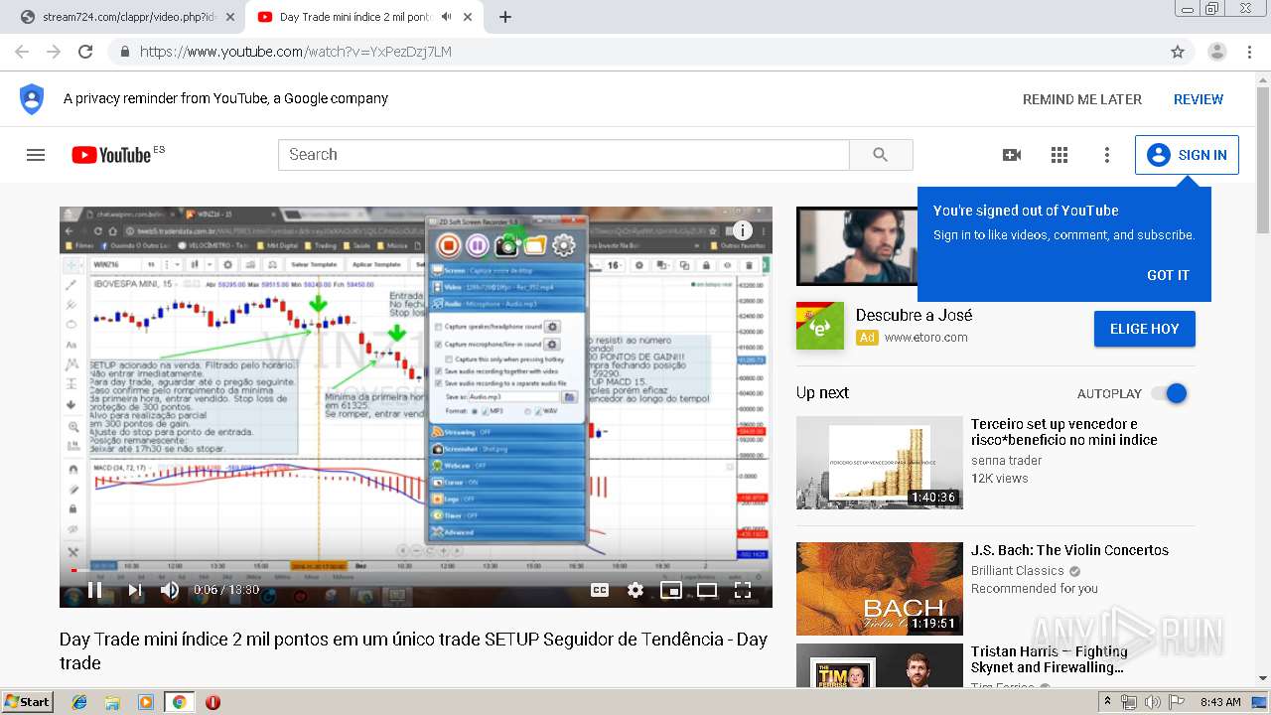This screenshot has width=1271, height=715.
Task: Click the ELIGE HOY ad button
Action: click(1144, 329)
